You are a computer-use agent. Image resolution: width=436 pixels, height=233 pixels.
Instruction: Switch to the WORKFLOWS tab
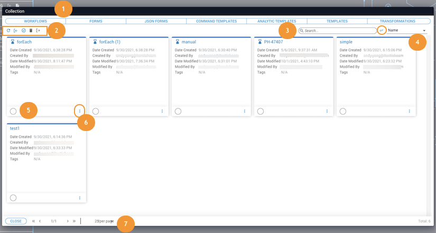tap(35, 21)
